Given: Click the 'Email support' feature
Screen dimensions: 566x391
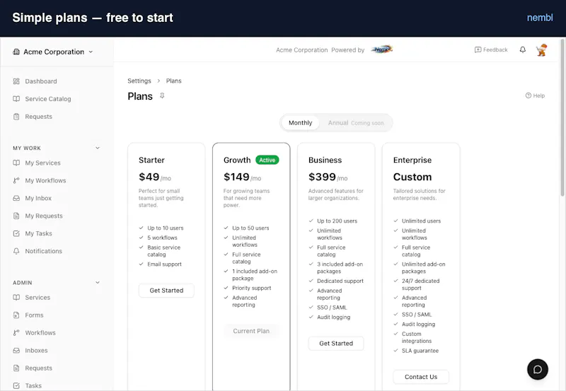Looking at the screenshot, I should pyautogui.click(x=164, y=264).
